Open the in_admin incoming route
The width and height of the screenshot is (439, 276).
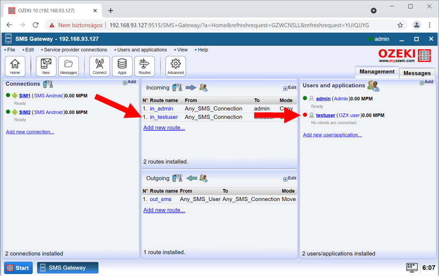point(161,108)
